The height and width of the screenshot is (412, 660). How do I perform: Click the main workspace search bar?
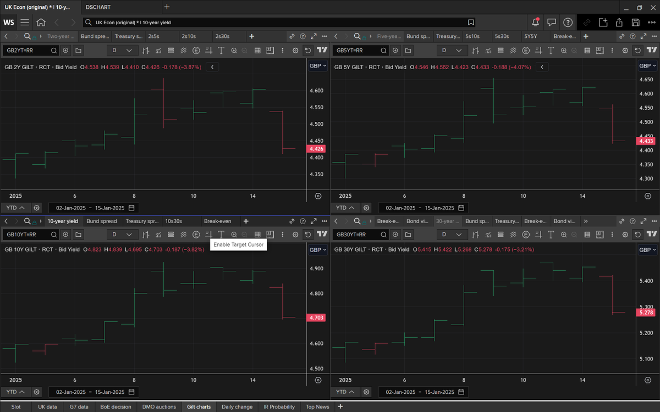point(279,23)
